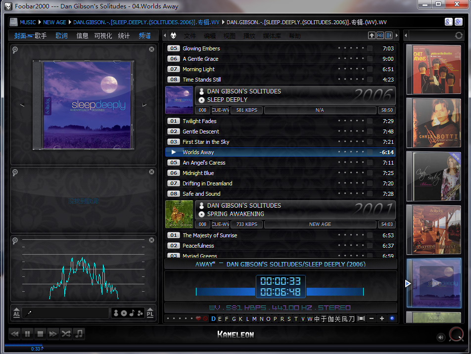This screenshot has width=471, height=354.
Task: Click MUSIC in the breadcrumb path
Action: click(28, 22)
